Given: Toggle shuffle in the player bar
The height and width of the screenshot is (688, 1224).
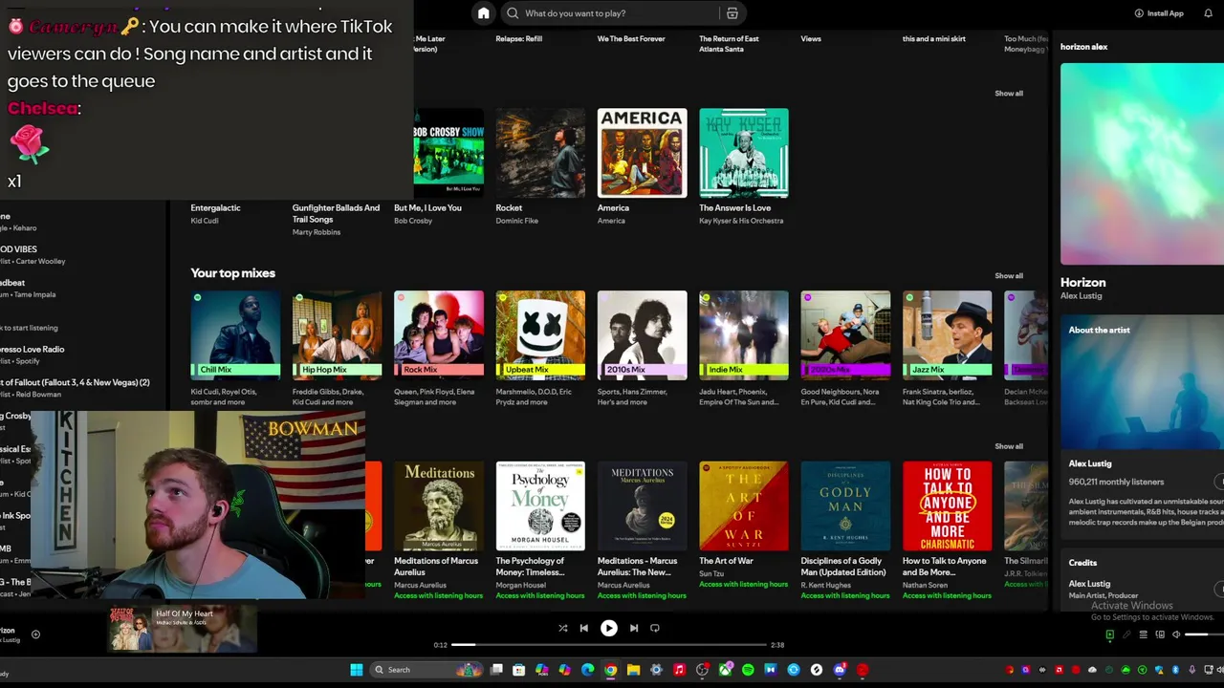Looking at the screenshot, I should tap(562, 628).
